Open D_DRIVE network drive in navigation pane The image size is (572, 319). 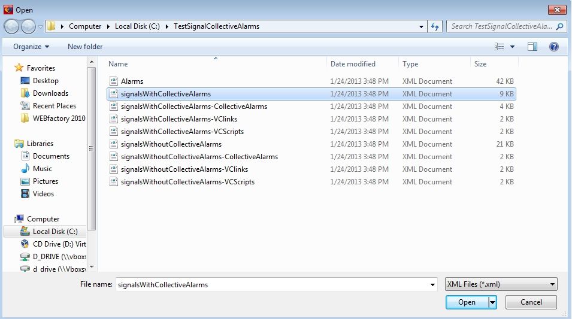pyautogui.click(x=59, y=257)
